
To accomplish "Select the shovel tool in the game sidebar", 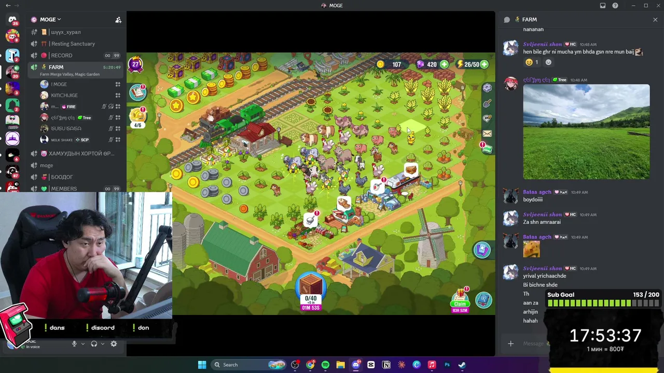I will tap(487, 104).
